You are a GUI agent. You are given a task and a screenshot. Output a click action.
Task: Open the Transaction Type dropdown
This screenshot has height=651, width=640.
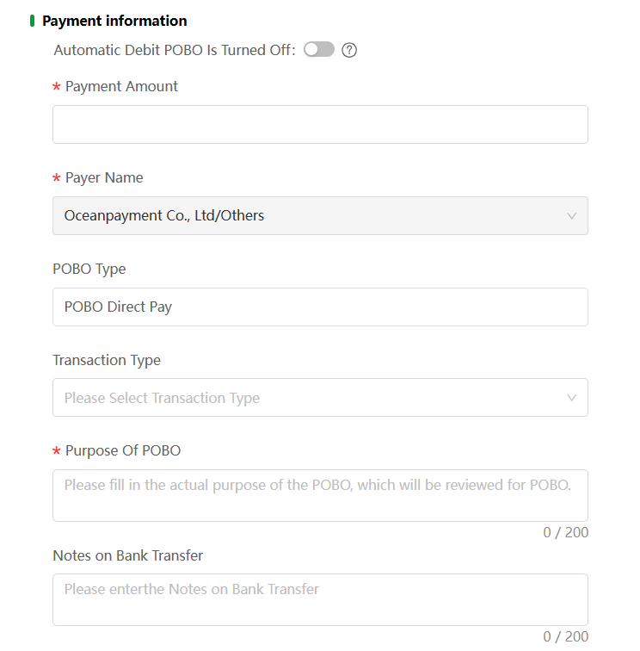click(320, 398)
